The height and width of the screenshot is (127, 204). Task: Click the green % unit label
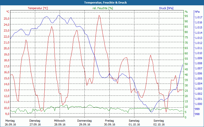[x=186, y=12]
